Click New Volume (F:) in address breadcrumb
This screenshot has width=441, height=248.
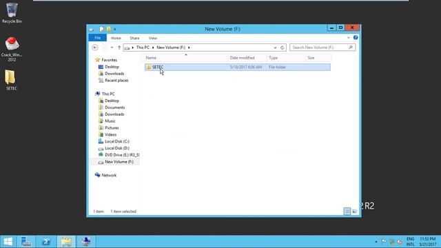(171, 48)
